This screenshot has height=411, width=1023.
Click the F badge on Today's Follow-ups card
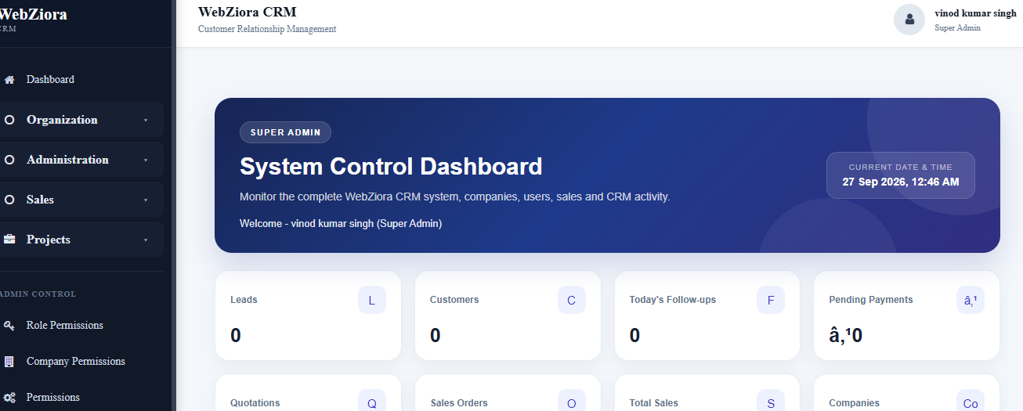[771, 301]
